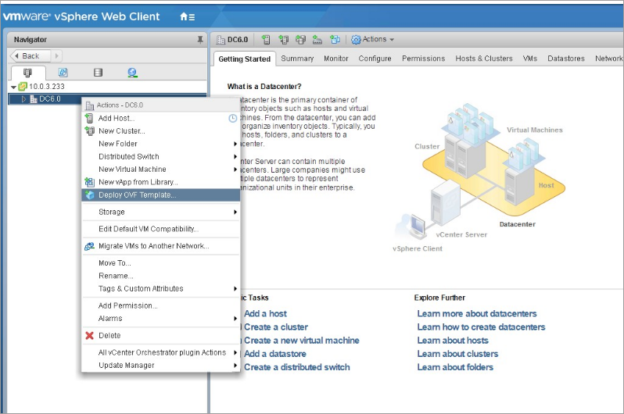624x414 pixels.
Task: Click the New vApp from Library icon
Action: [90, 182]
